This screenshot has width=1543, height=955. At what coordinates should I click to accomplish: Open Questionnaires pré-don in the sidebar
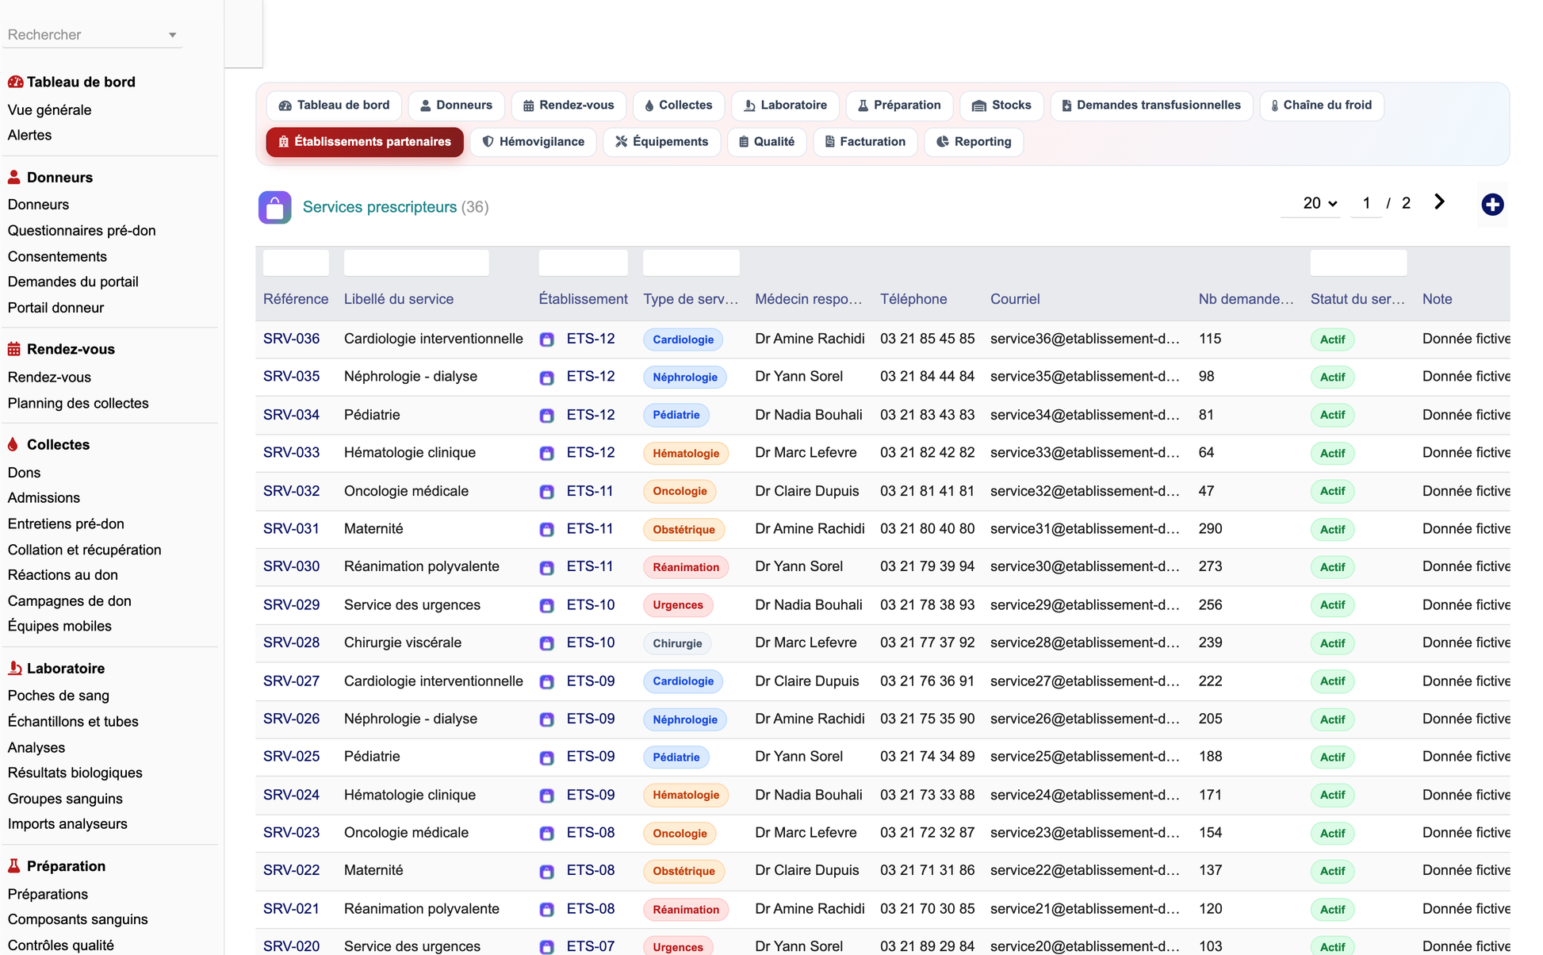(x=82, y=231)
